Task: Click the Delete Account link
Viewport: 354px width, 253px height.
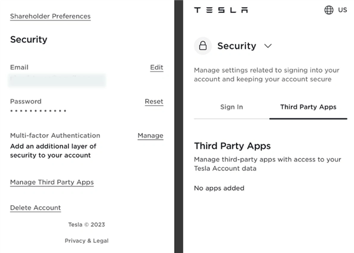Action: point(35,207)
